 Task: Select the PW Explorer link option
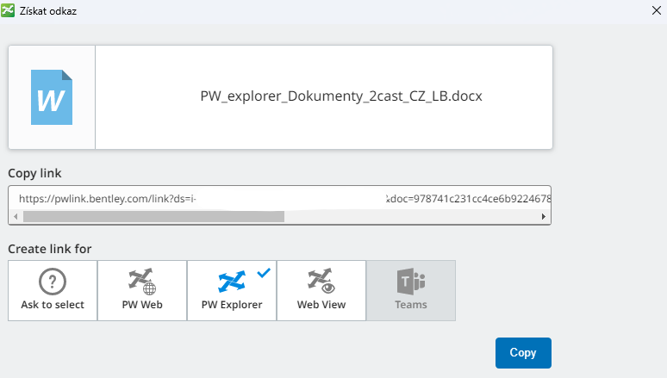[x=231, y=290]
